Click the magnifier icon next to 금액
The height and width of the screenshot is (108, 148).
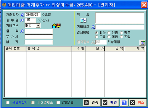click(22, 31)
